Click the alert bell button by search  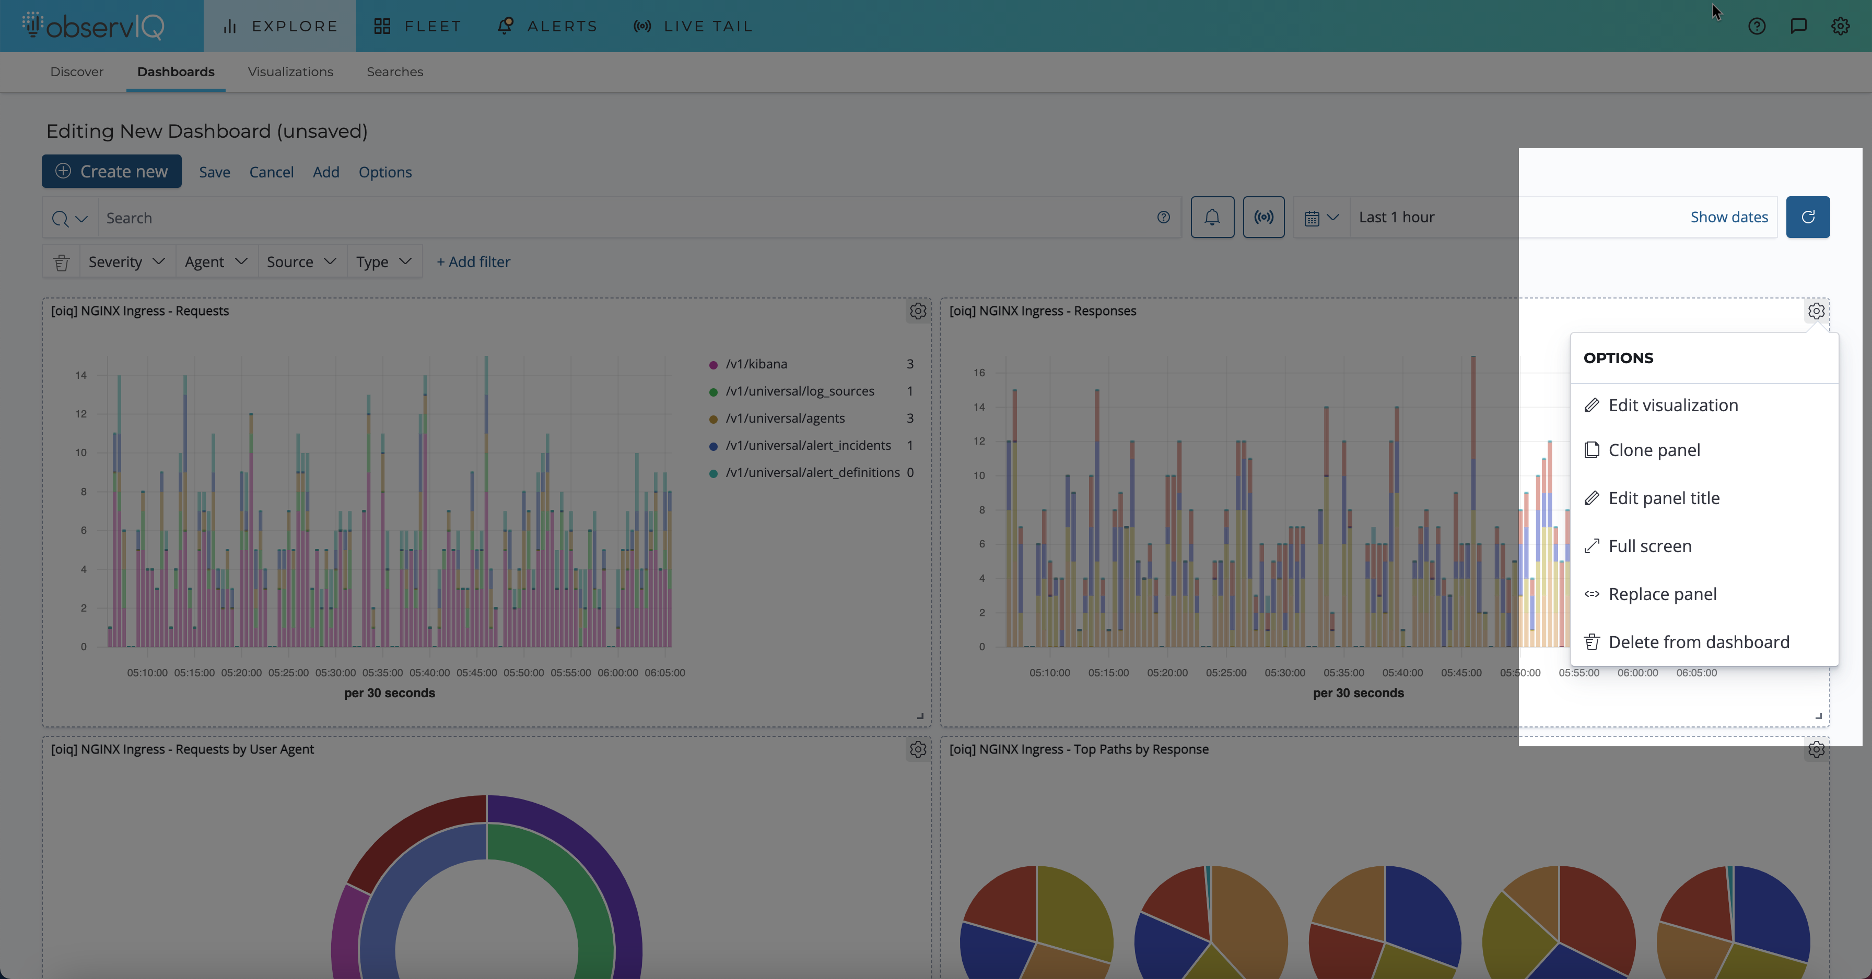(1212, 217)
